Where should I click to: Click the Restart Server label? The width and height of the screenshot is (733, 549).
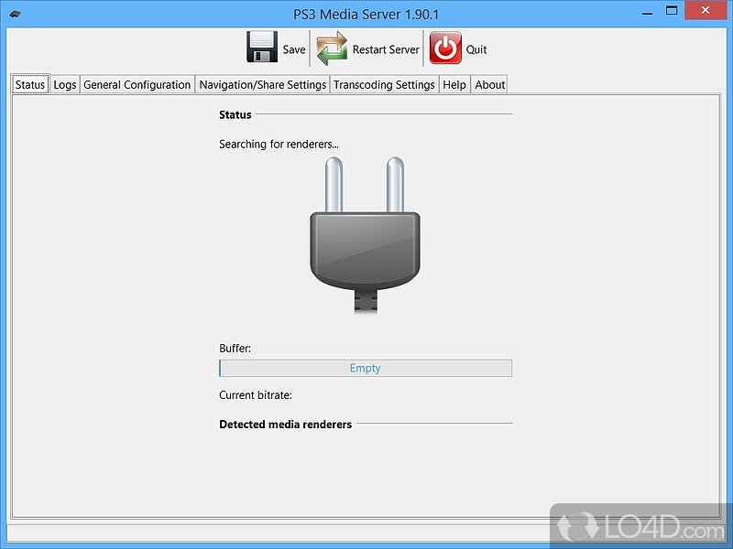point(386,49)
